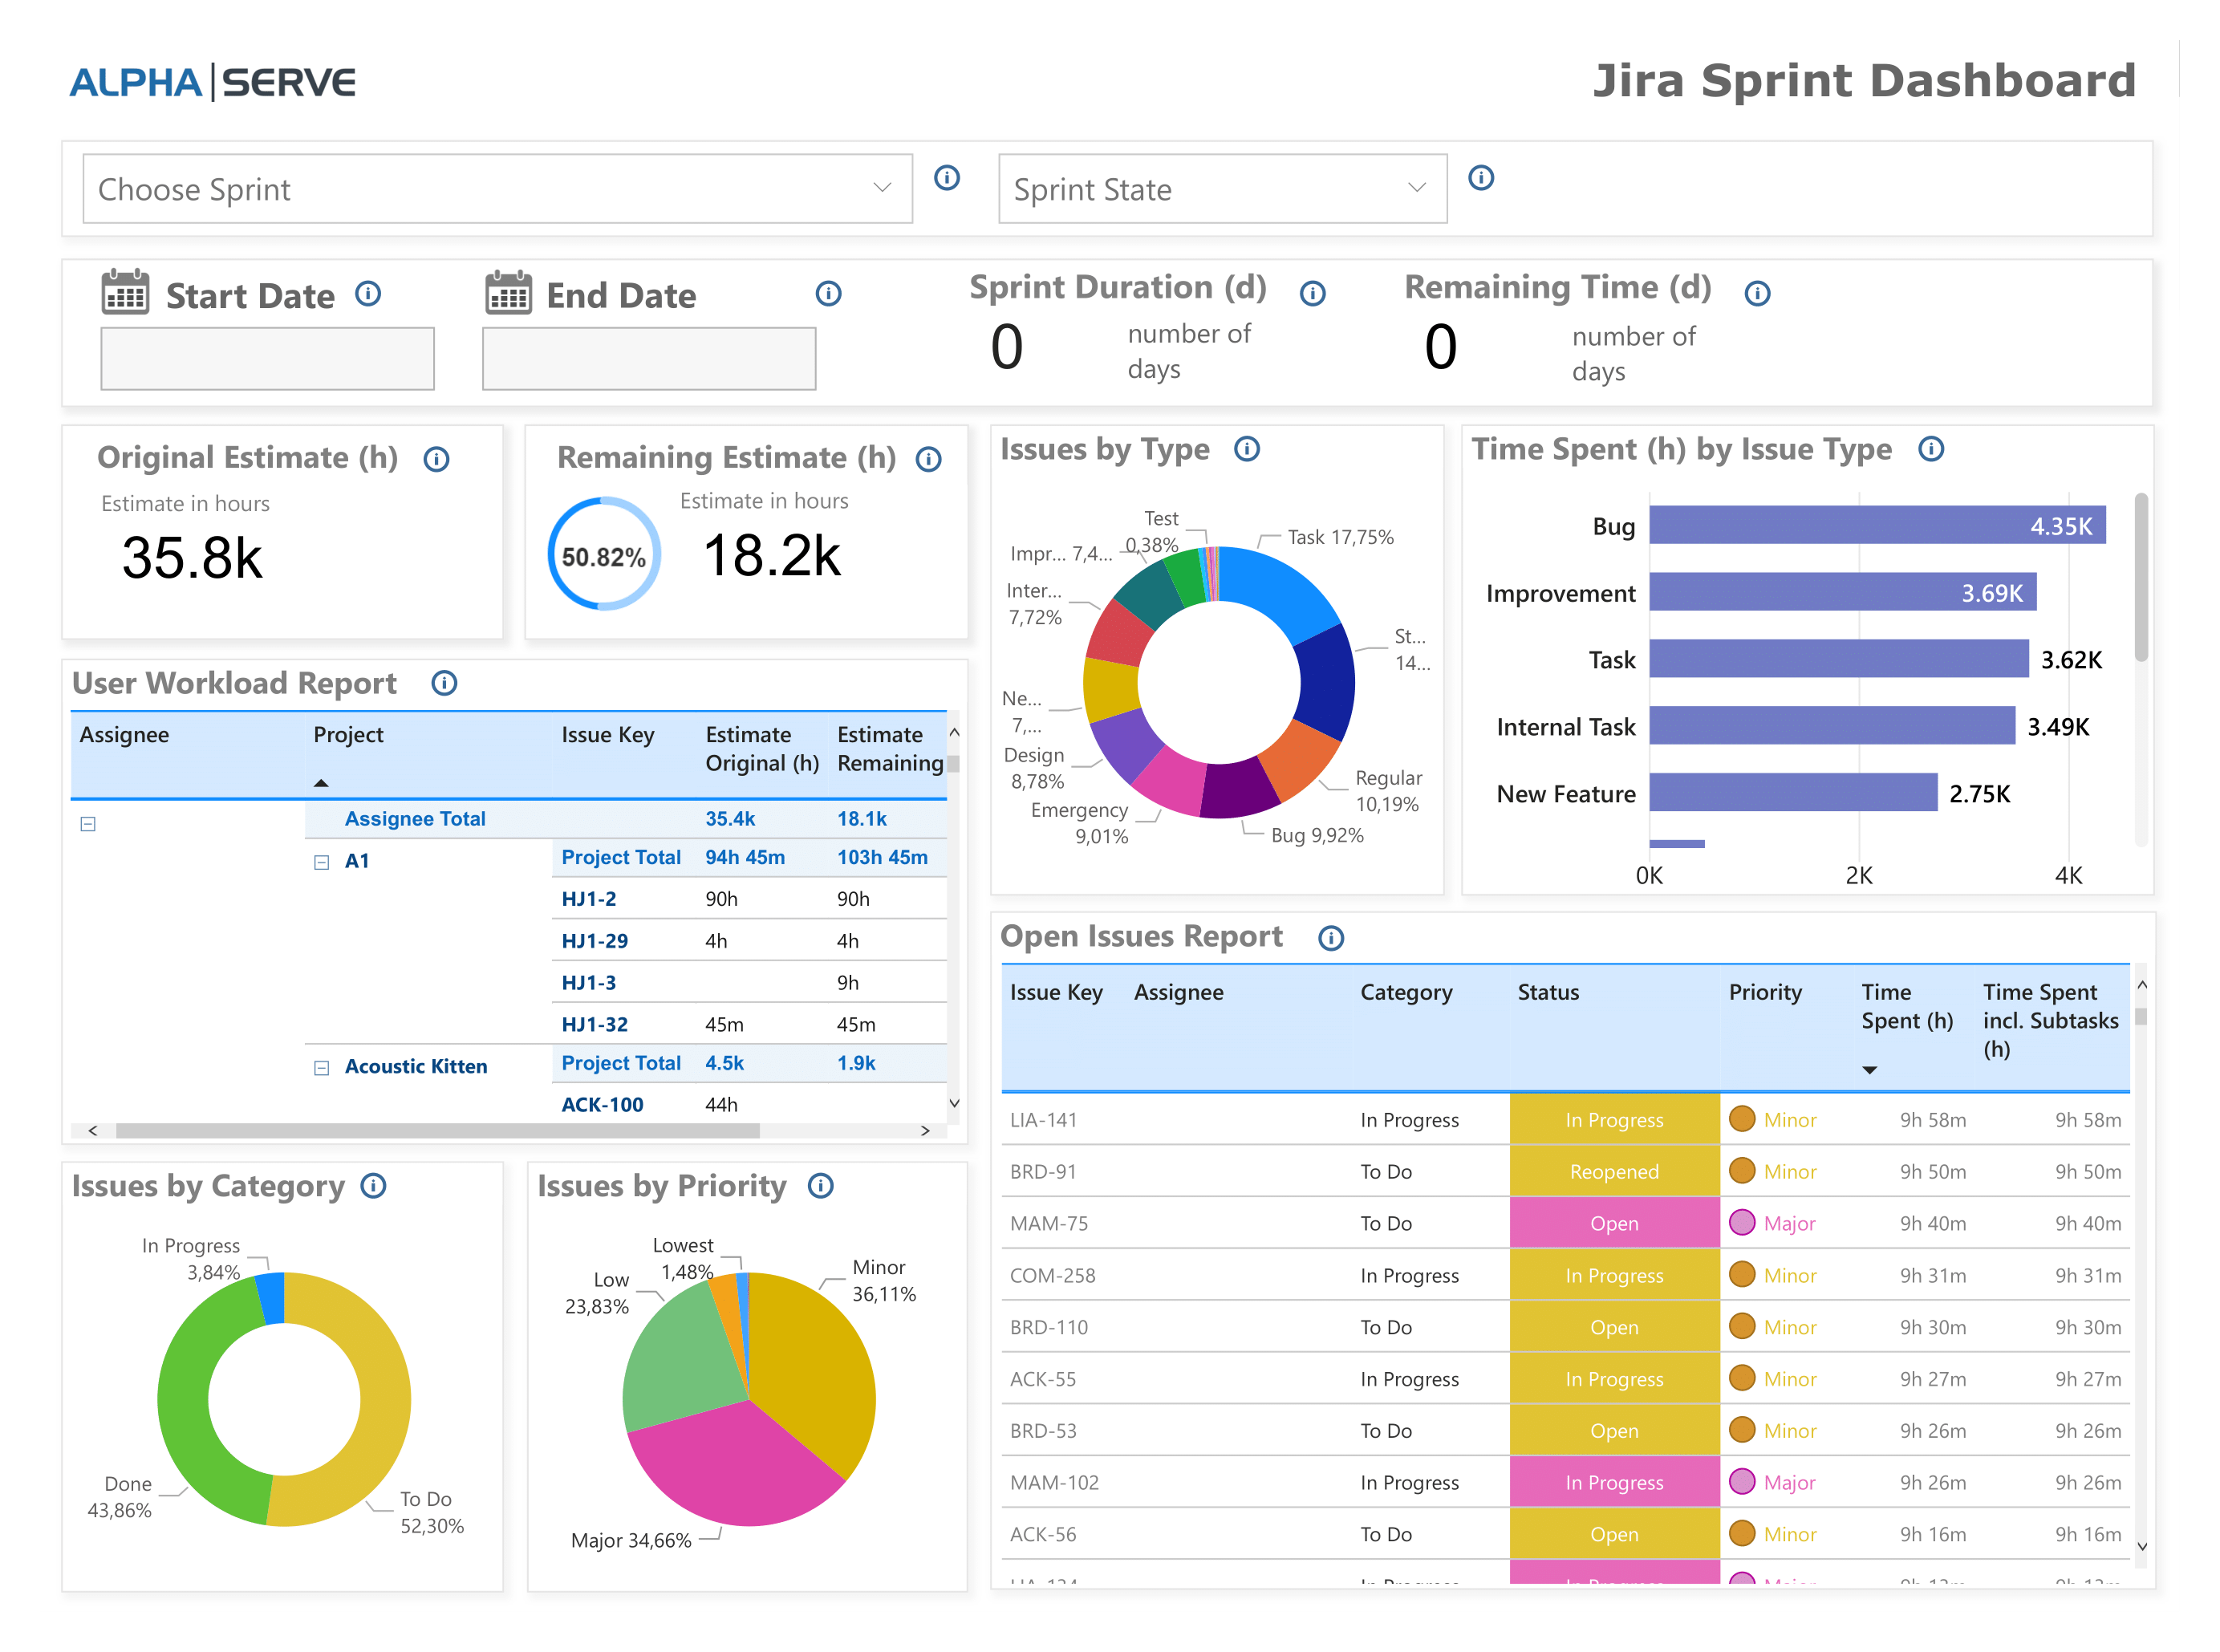This screenshot has width=2220, height=1652.
Task: Click the Start Date input field
Action: tap(266, 358)
